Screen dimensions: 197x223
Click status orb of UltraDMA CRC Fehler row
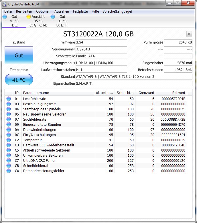9,160
